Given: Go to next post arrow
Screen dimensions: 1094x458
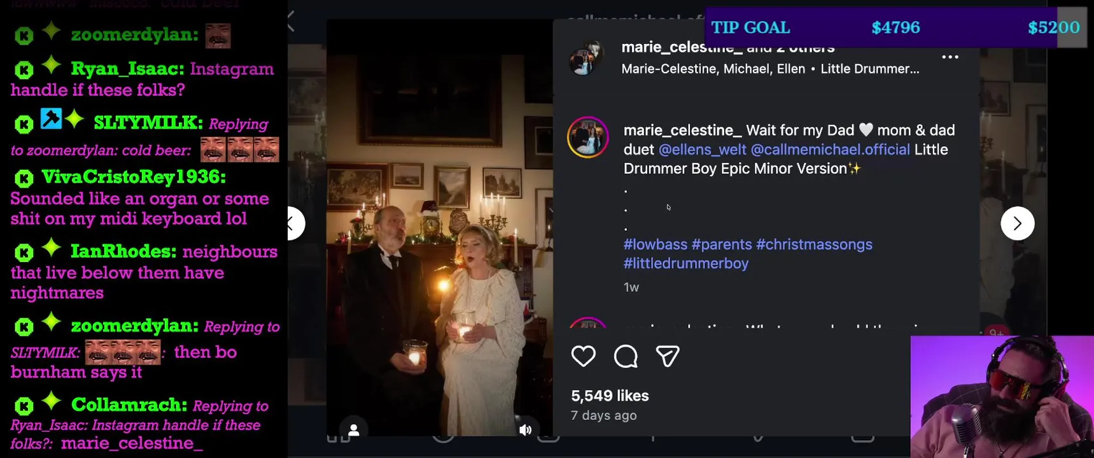Looking at the screenshot, I should click(x=1017, y=223).
